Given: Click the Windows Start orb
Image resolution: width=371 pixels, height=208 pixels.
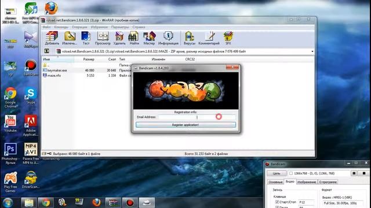Looking at the screenshot, I should [x=8, y=203].
